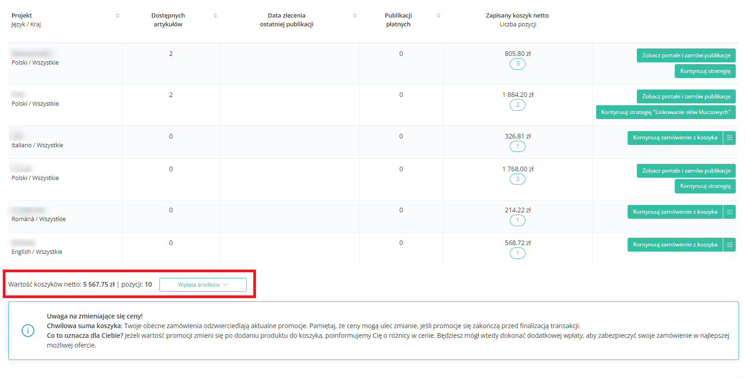The image size is (745, 378).
Task: Sort by Dostępnych artykułów column
Action: 215,16
